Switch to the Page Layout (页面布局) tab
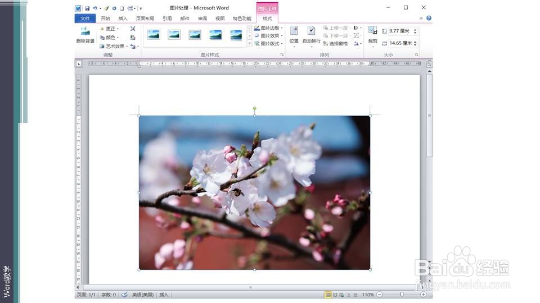540x303 pixels. coord(145,18)
